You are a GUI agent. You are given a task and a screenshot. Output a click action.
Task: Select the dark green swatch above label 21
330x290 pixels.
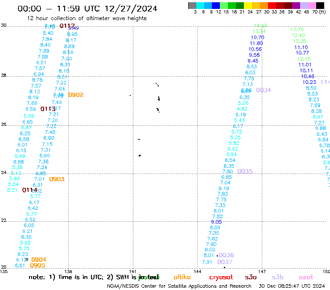[x=240, y=5]
